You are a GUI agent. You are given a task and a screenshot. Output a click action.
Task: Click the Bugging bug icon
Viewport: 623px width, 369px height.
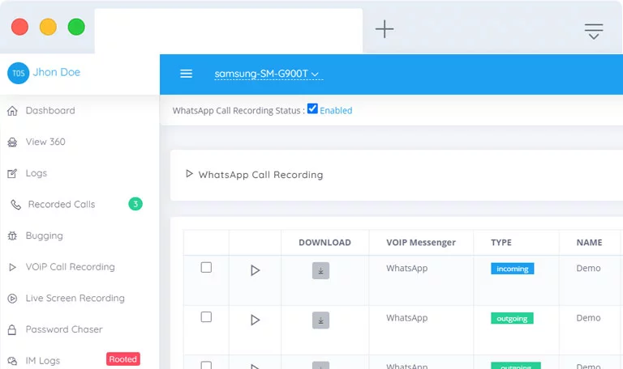(12, 235)
